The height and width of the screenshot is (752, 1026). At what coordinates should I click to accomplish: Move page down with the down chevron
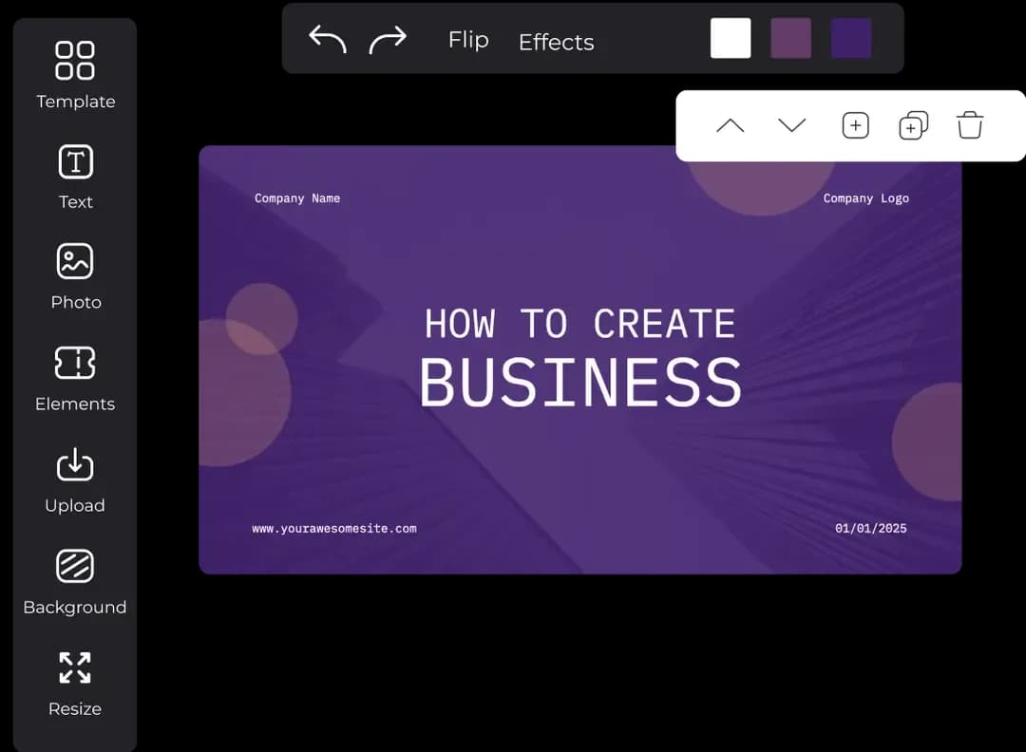point(791,125)
